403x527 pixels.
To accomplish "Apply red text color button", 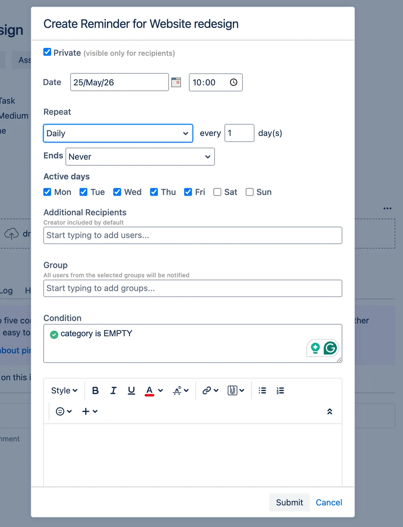I will (x=149, y=391).
